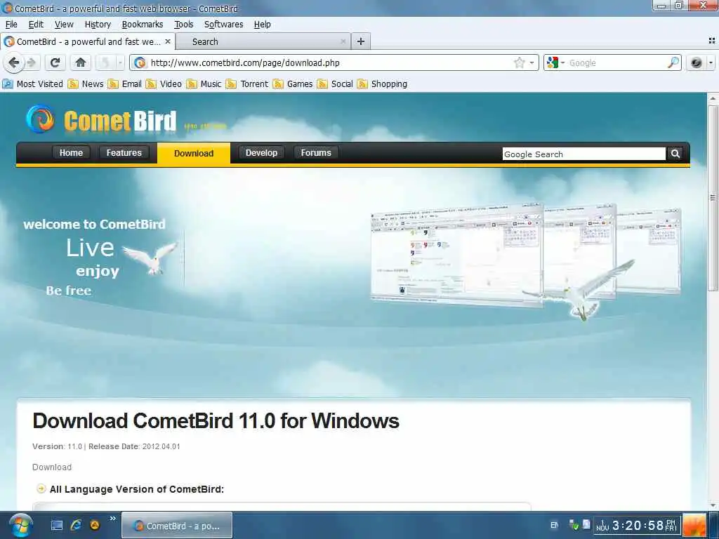This screenshot has width=719, height=539.
Task: Open the Music bookmark folder
Action: pos(204,84)
